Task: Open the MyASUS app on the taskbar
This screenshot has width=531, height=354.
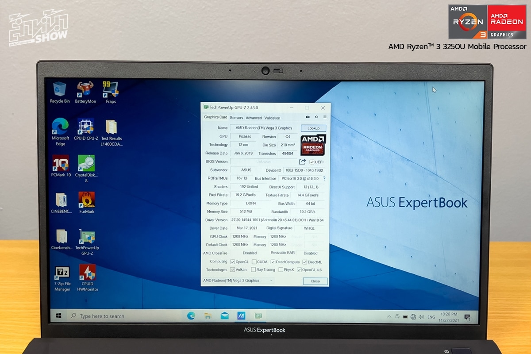Action: (x=241, y=316)
